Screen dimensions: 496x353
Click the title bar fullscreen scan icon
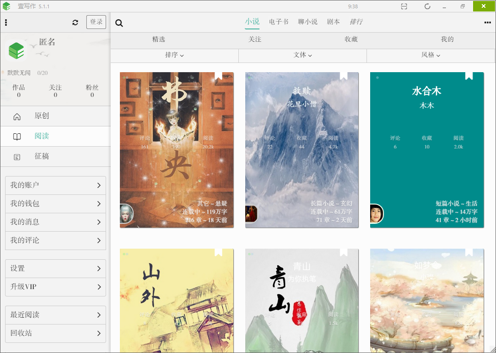(404, 6)
